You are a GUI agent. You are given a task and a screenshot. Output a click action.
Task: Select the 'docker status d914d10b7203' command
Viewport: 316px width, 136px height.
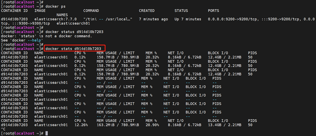pyautogui.click(x=75, y=32)
